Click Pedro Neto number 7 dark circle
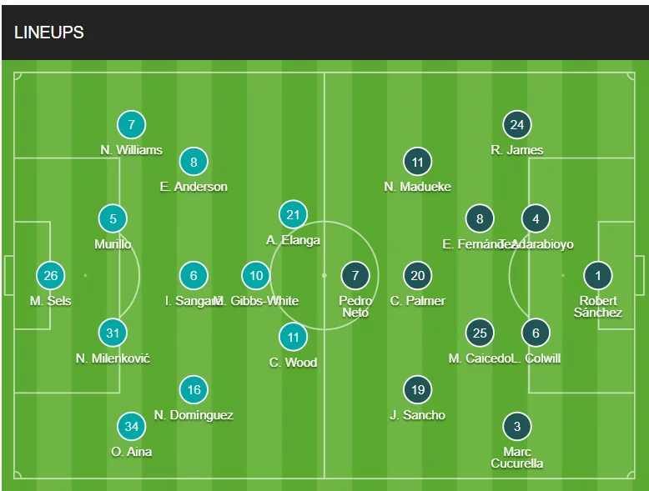 (x=355, y=275)
